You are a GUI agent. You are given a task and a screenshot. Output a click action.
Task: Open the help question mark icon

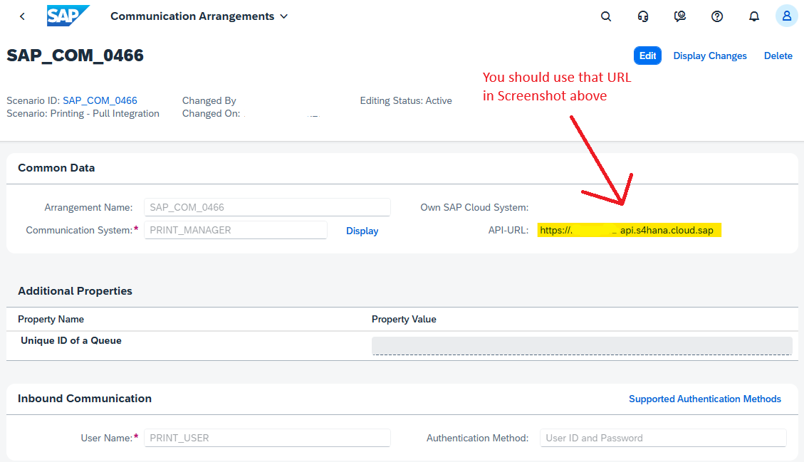click(x=717, y=16)
